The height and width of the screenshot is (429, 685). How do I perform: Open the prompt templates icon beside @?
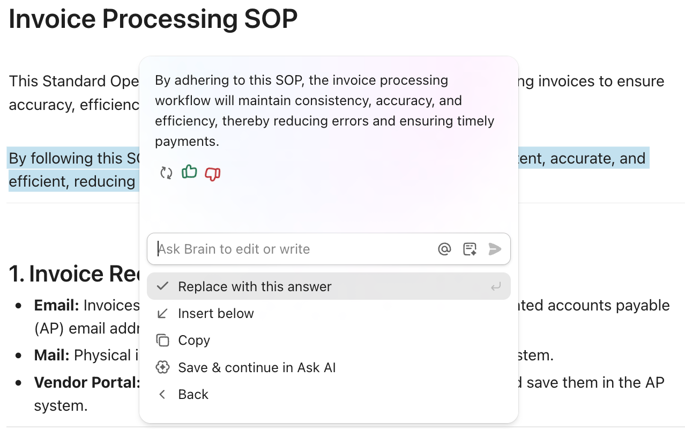470,249
